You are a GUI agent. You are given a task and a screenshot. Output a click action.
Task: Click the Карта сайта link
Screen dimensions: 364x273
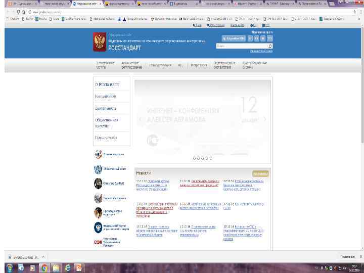237,25
